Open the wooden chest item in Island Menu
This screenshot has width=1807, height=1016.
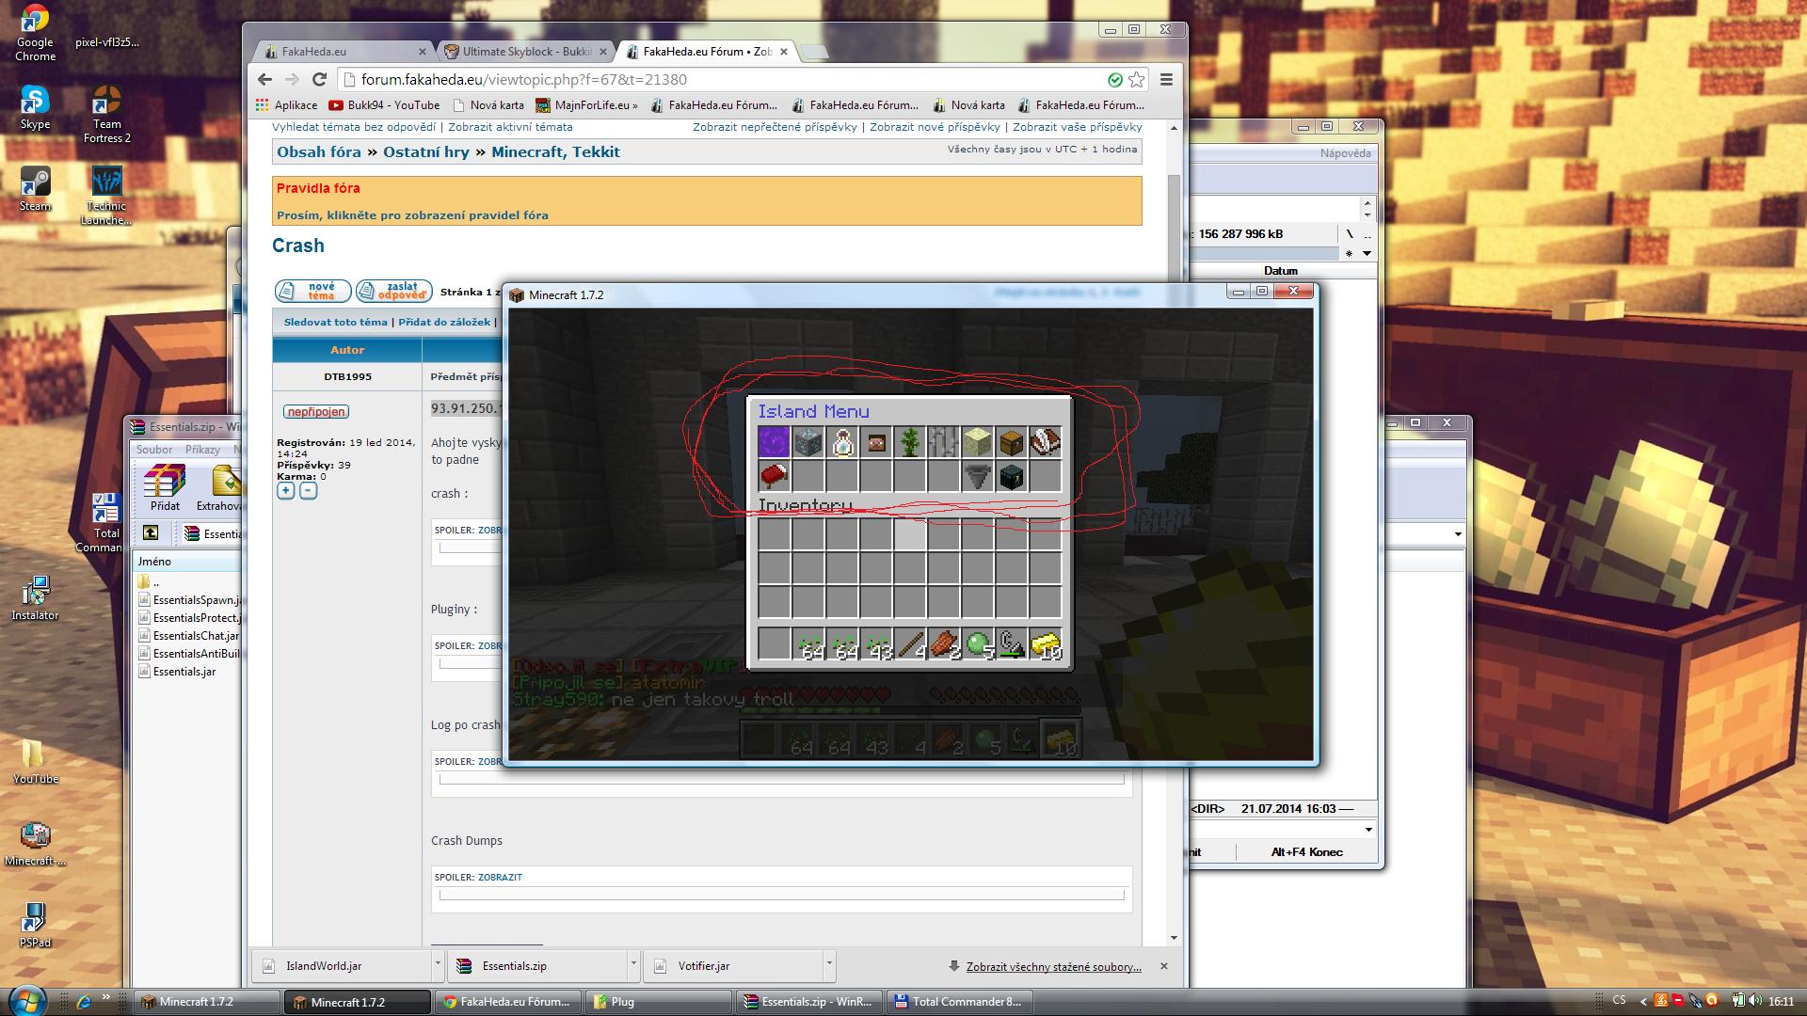(x=1011, y=442)
